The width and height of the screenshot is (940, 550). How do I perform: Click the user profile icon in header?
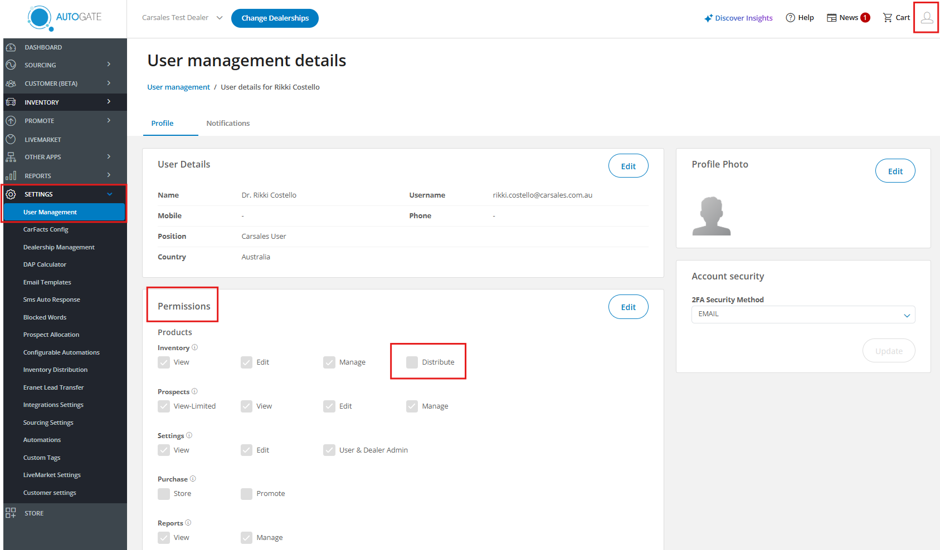[x=927, y=18]
